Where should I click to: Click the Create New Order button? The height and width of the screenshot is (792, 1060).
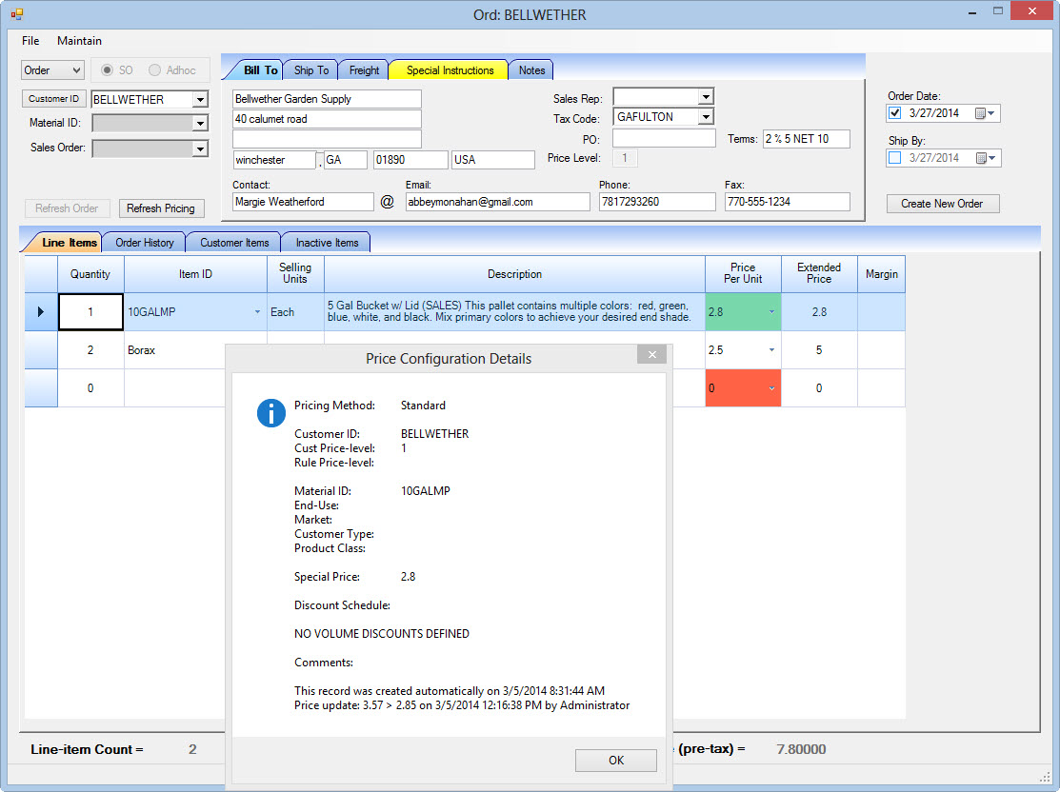[942, 204]
